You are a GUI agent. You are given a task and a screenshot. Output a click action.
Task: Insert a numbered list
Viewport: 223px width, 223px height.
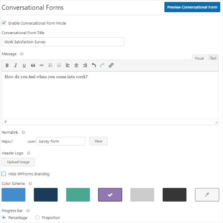(x=59, y=65)
